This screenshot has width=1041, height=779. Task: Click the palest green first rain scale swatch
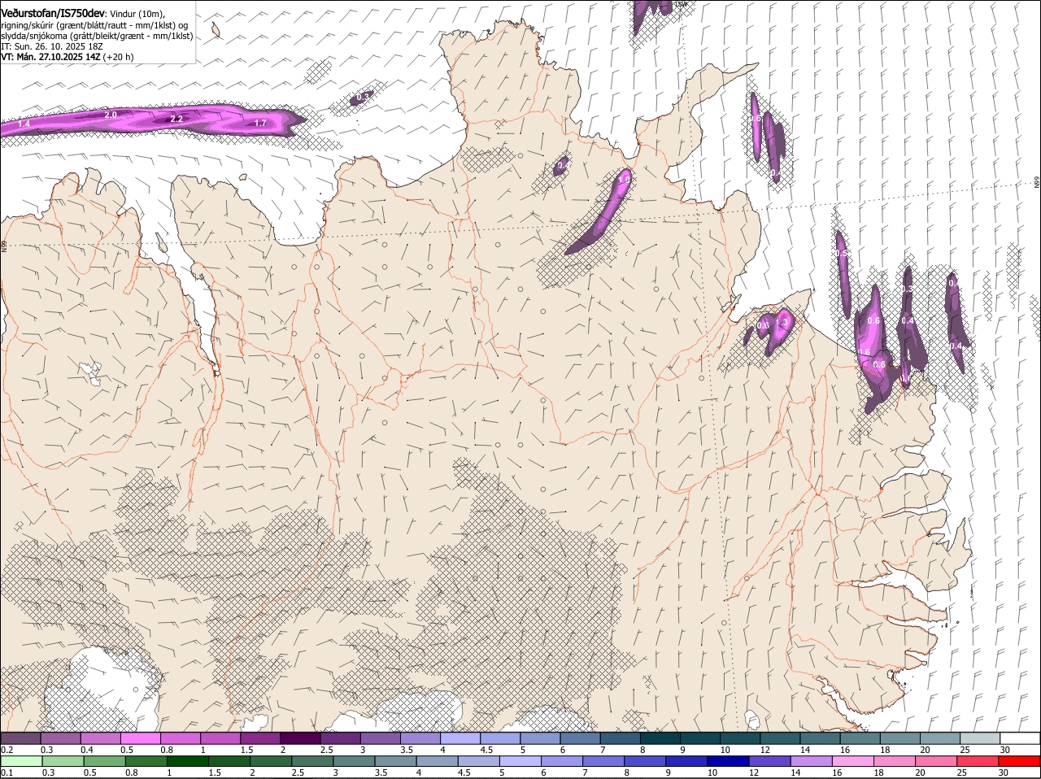coord(22,762)
